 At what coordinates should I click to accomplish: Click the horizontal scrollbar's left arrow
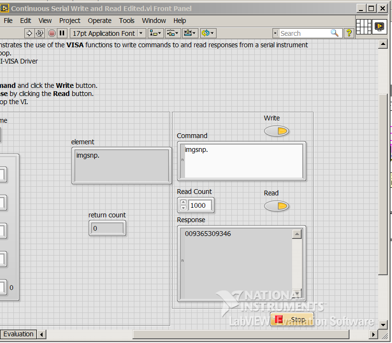[x=42, y=334]
